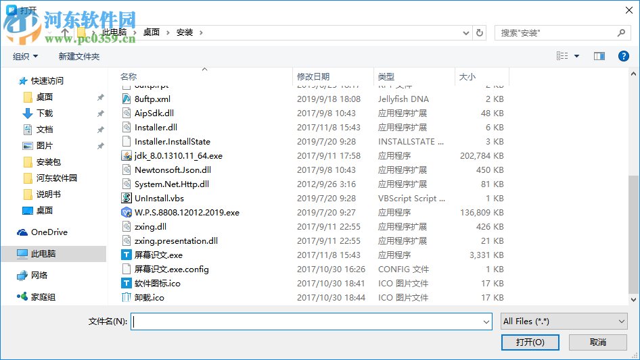The width and height of the screenshot is (640, 360).
Task: Click the 新建文件夹 button
Action: 78,56
